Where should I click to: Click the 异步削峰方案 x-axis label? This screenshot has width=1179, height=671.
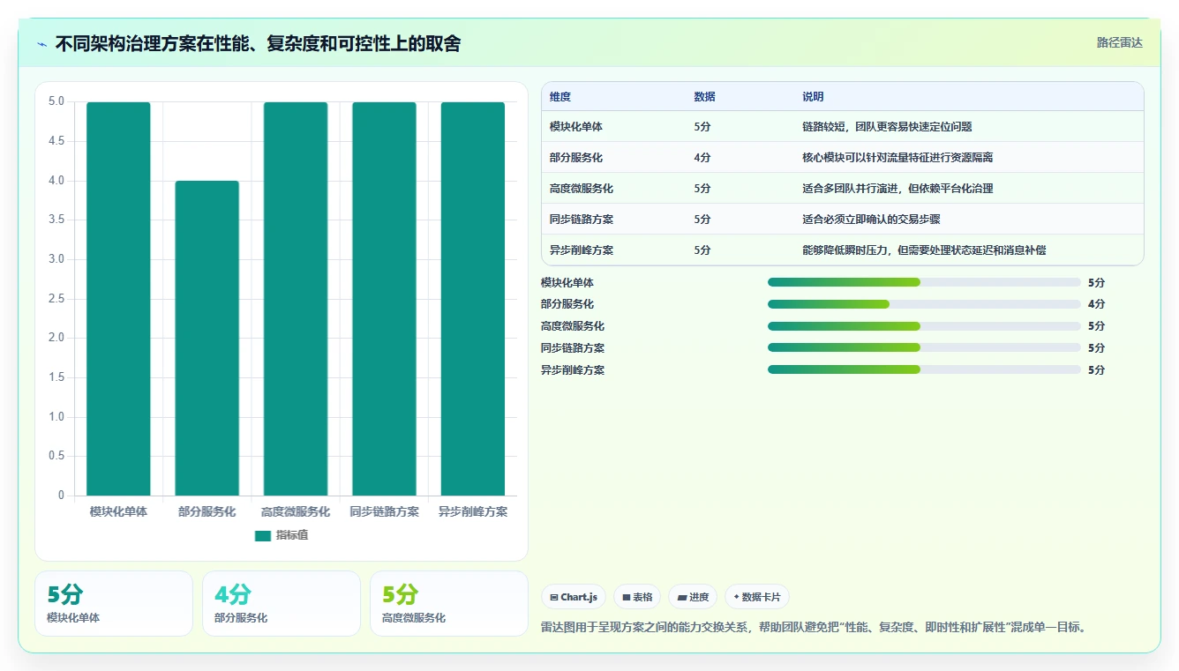473,511
